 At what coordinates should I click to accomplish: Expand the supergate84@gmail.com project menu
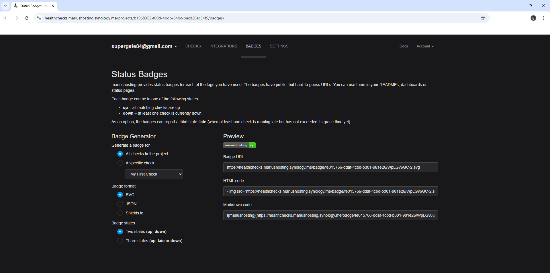point(144,46)
